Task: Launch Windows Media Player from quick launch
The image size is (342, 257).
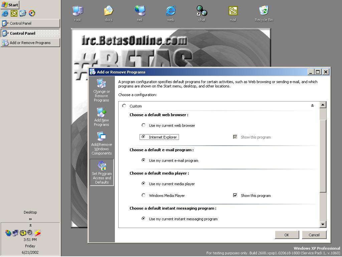Action: point(32,13)
